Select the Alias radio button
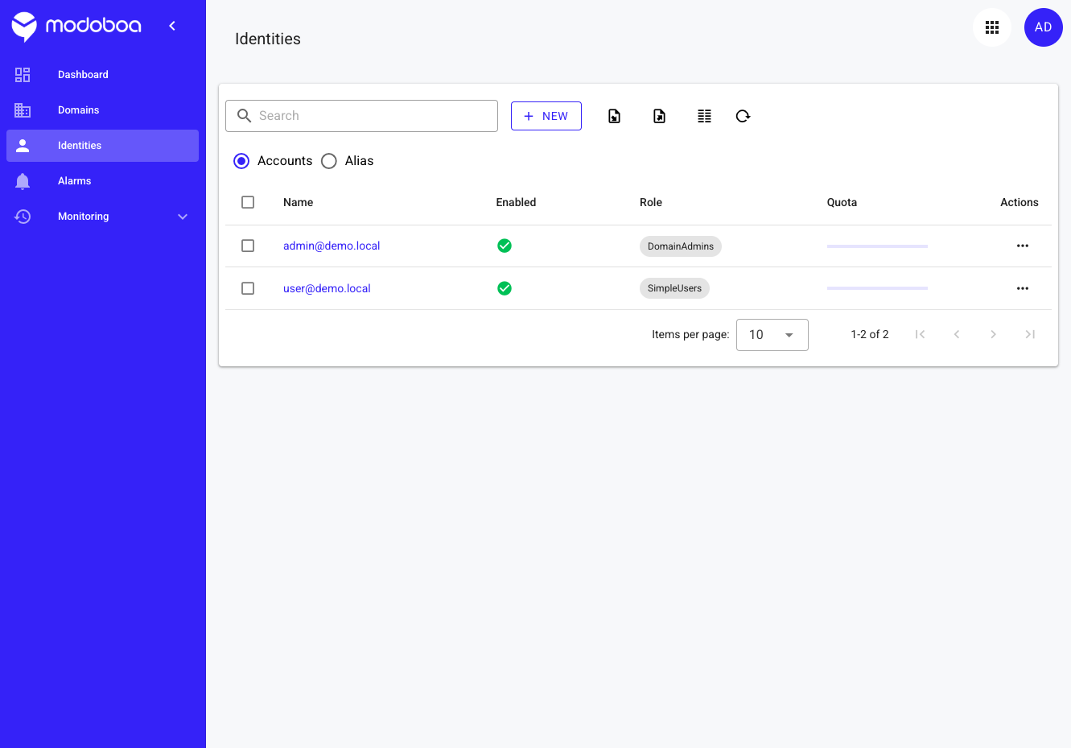 [x=329, y=161]
